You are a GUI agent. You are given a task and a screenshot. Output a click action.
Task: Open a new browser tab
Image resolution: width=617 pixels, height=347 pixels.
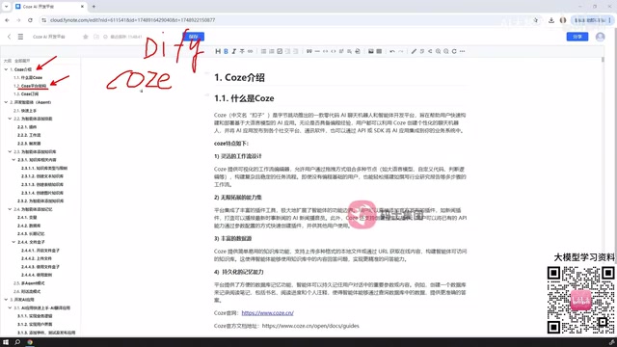pos(94,7)
